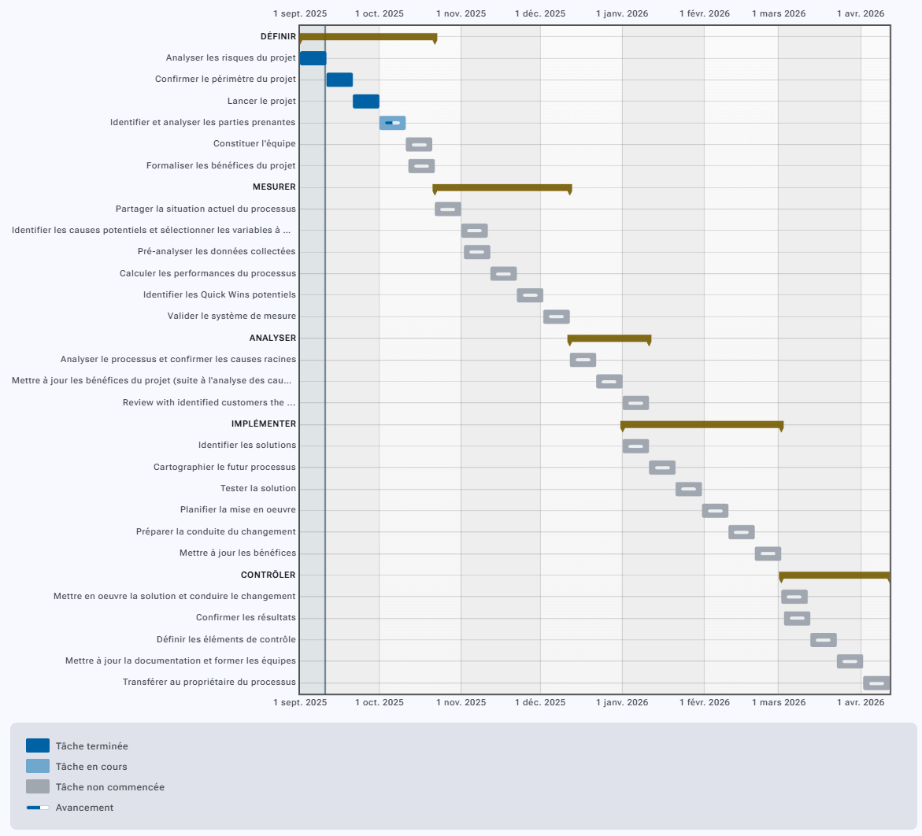The height and width of the screenshot is (836, 922).
Task: Click the ANALYSER phase label
Action: click(x=272, y=338)
